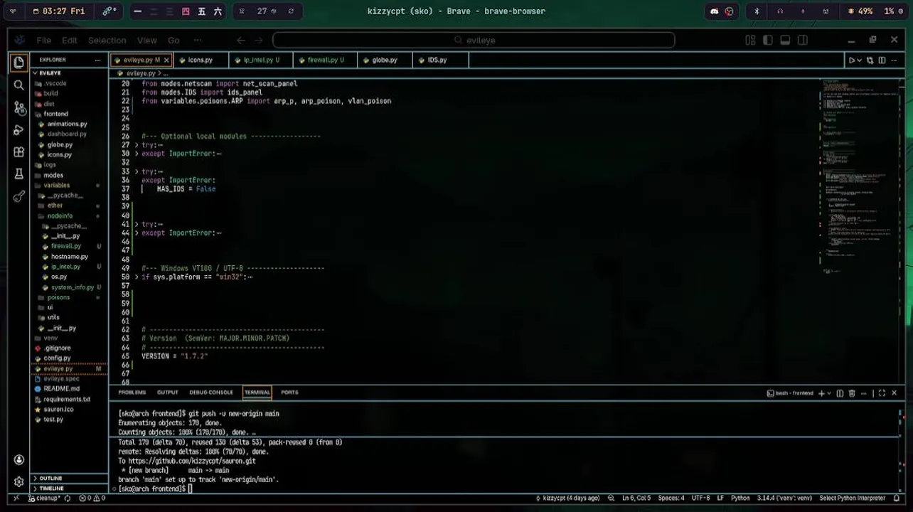
Task: Open README.md in Explorer
Action: [61, 389]
